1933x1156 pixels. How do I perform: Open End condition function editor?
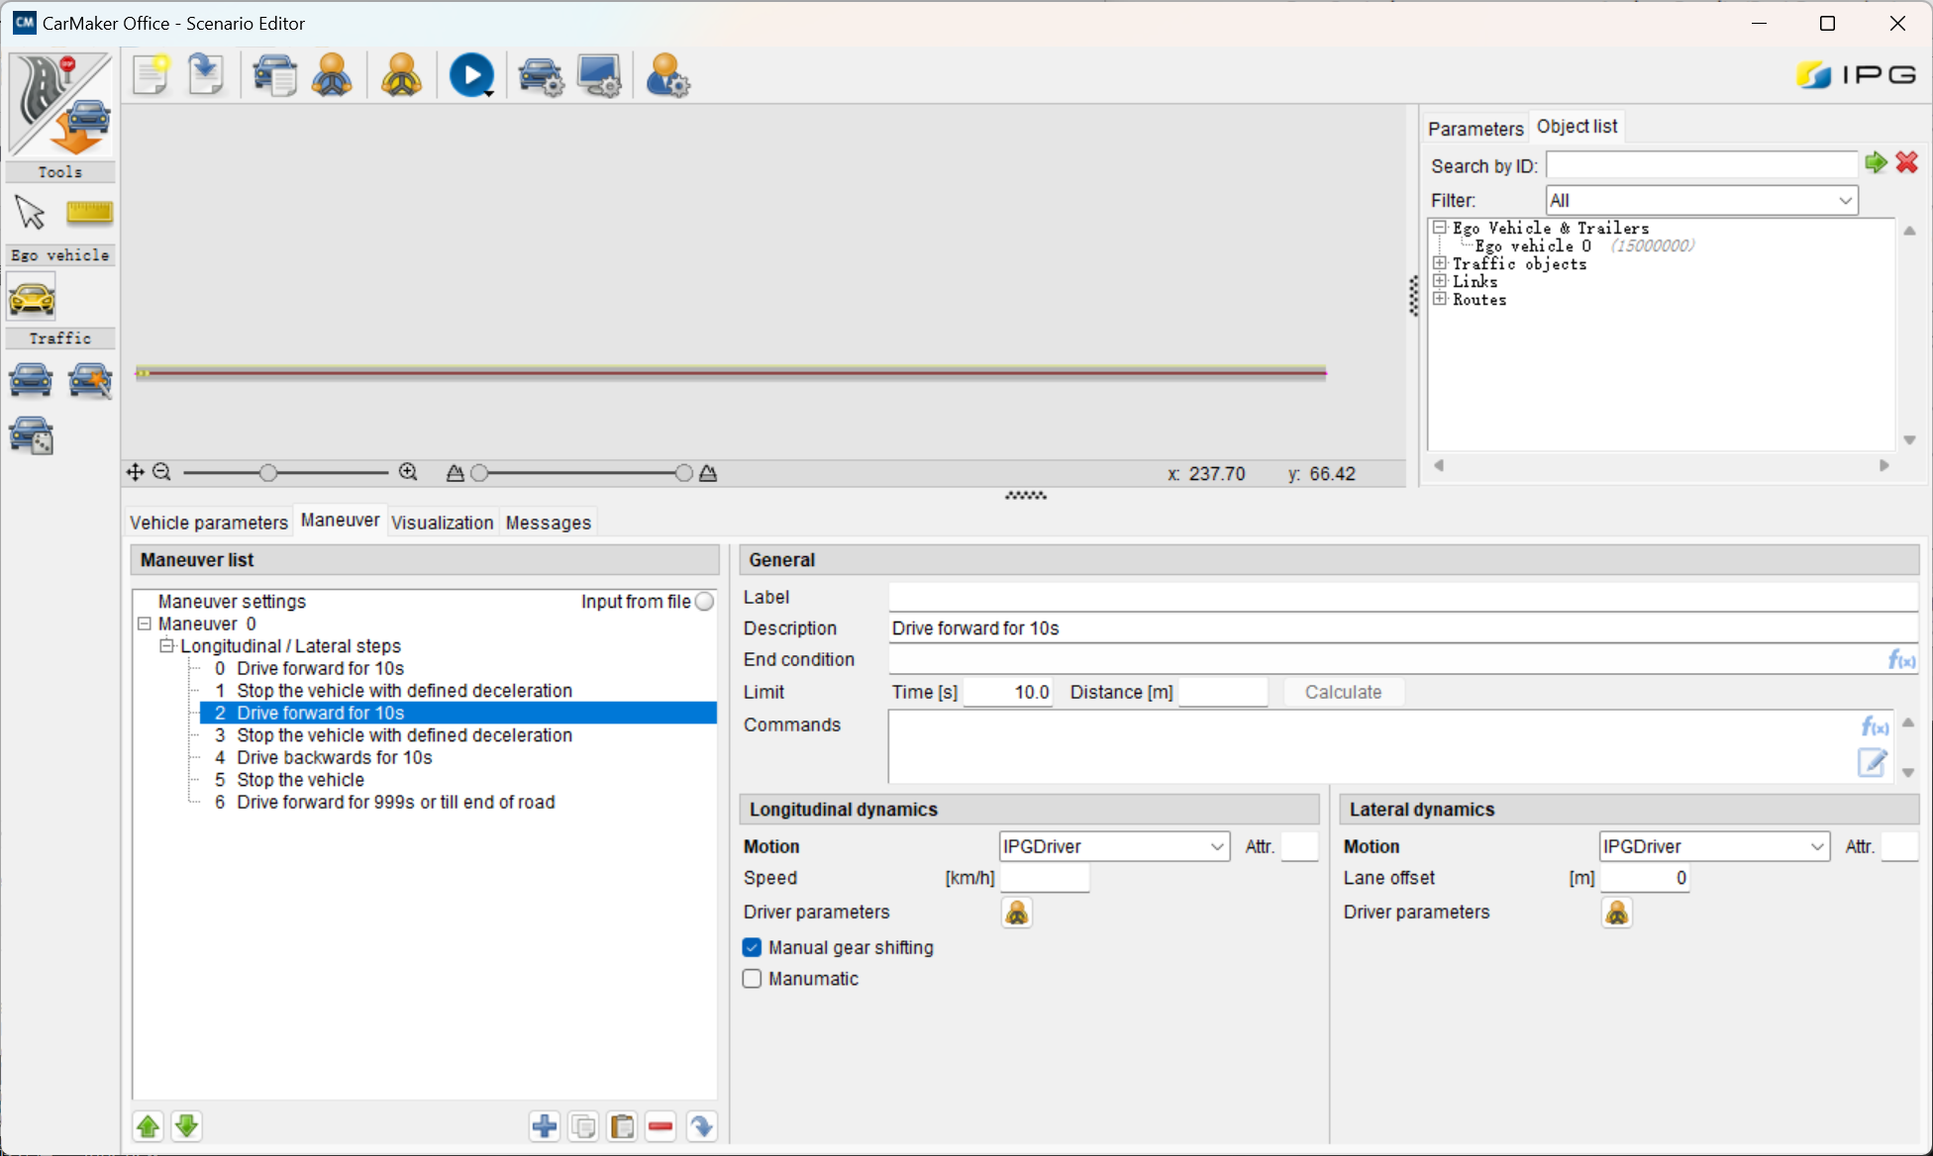pyautogui.click(x=1901, y=660)
